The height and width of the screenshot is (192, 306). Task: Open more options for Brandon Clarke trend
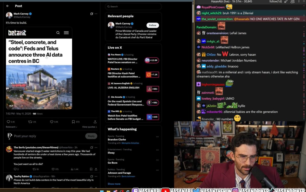pyautogui.click(x=157, y=137)
